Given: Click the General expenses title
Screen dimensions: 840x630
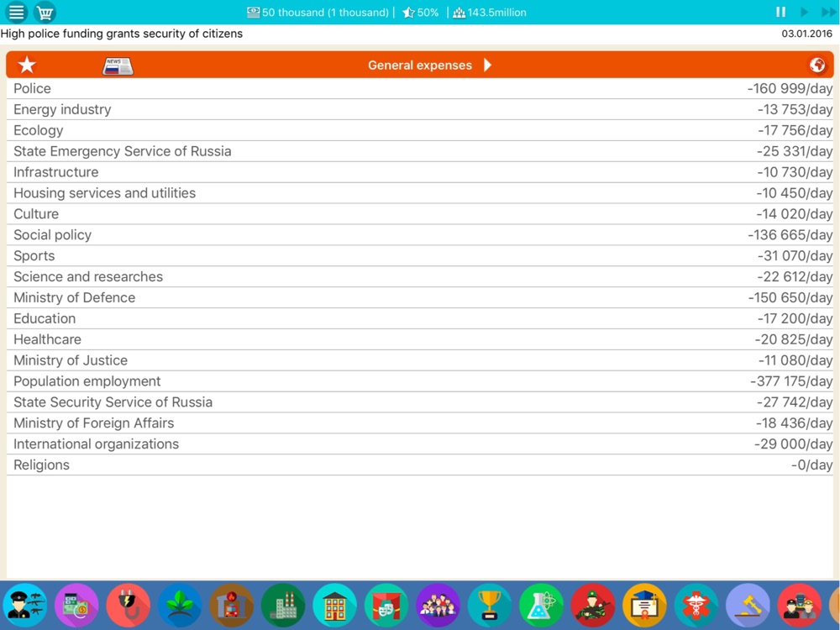Looking at the screenshot, I should pos(420,66).
